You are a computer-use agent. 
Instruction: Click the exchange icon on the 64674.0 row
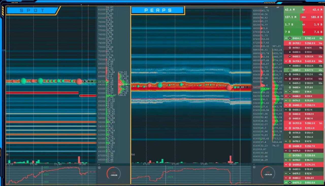pos(290,151)
